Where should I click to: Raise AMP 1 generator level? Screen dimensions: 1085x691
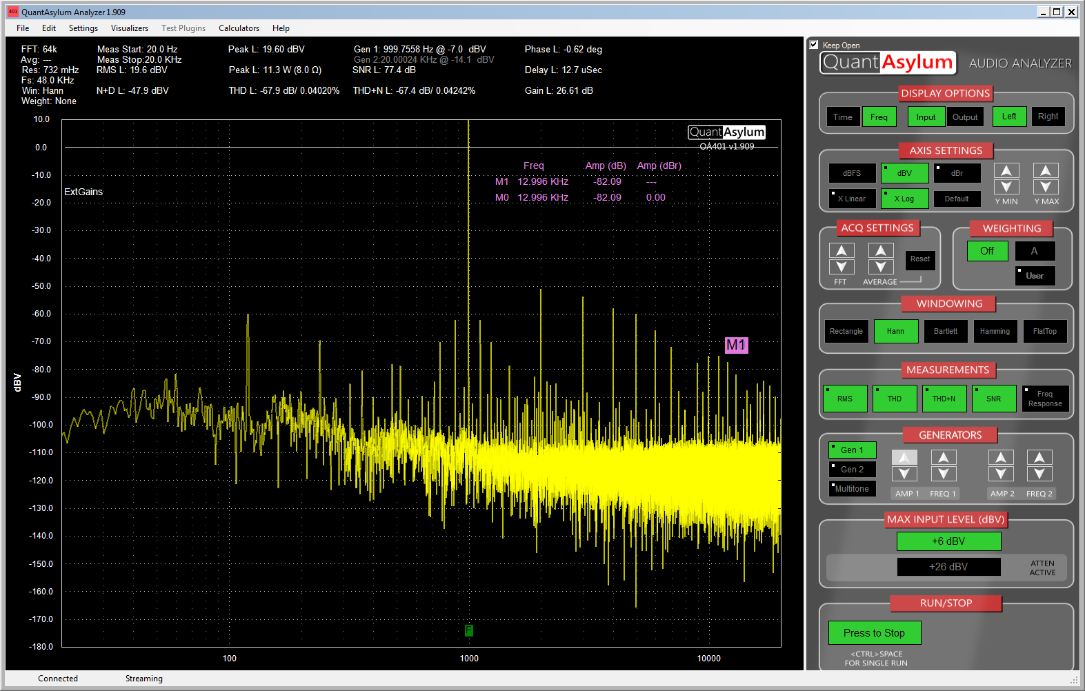click(904, 457)
